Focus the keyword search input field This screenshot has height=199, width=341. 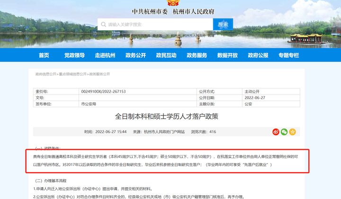155,24
